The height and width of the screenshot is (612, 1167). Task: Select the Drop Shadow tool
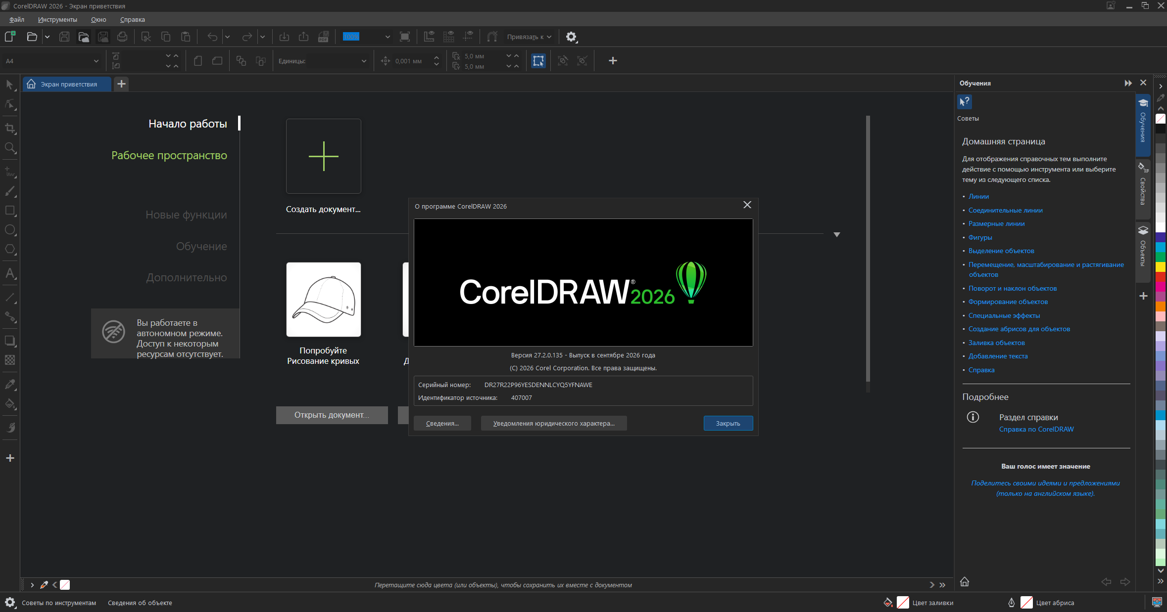click(x=10, y=341)
